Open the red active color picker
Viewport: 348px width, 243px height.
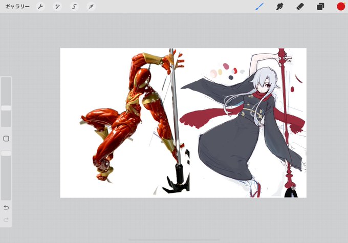[x=341, y=7]
